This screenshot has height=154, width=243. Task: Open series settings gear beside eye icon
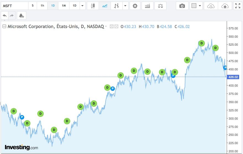116,26
